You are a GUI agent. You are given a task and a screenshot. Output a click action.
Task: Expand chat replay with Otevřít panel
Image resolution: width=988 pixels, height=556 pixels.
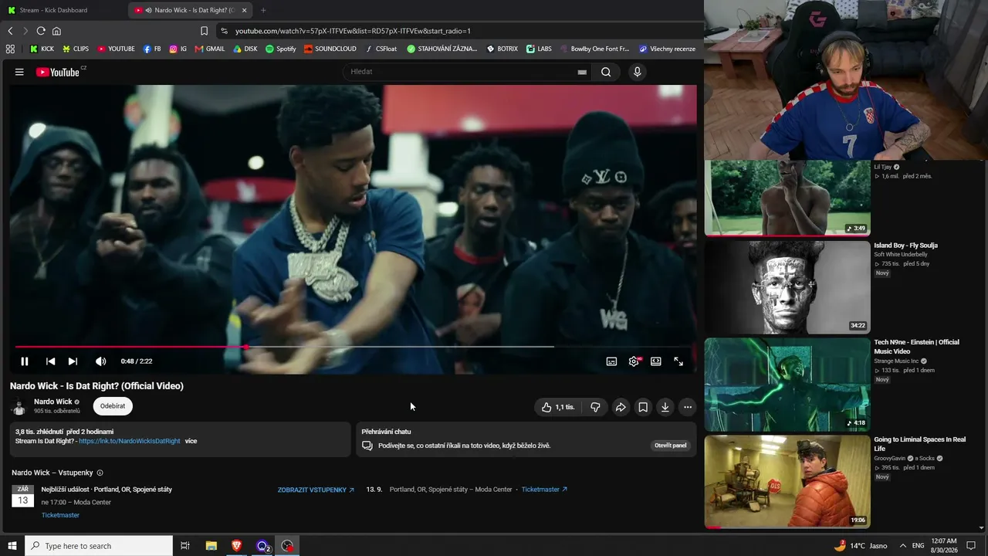671,446
